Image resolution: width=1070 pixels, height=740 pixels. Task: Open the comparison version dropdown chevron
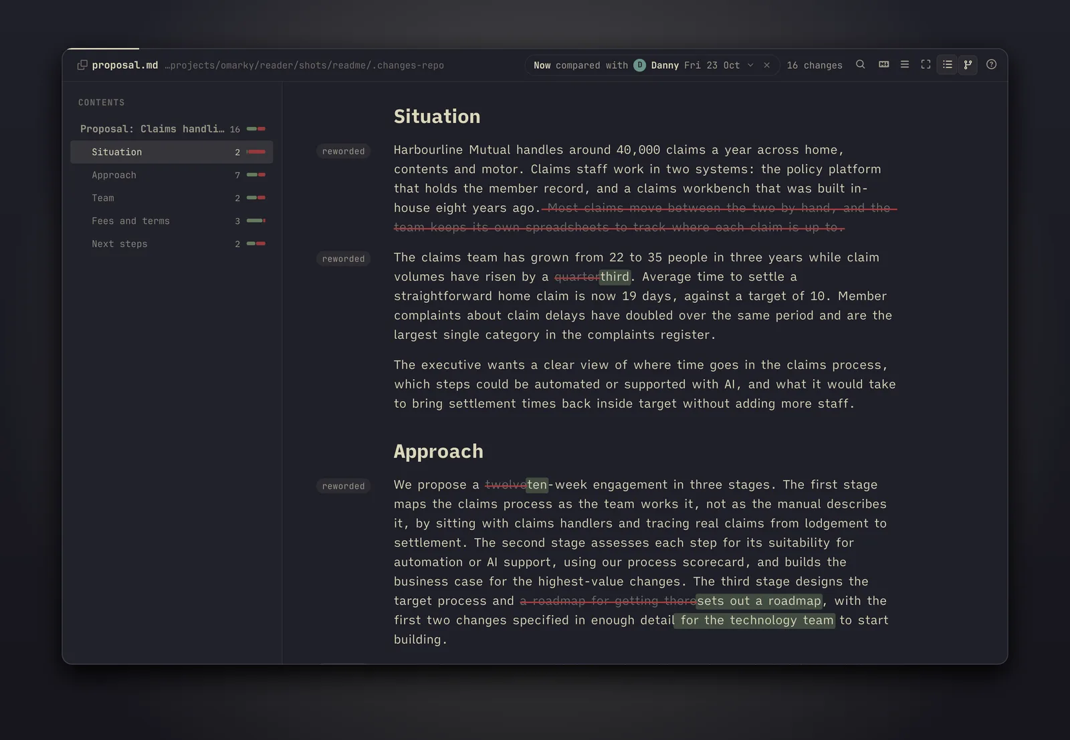pos(750,65)
